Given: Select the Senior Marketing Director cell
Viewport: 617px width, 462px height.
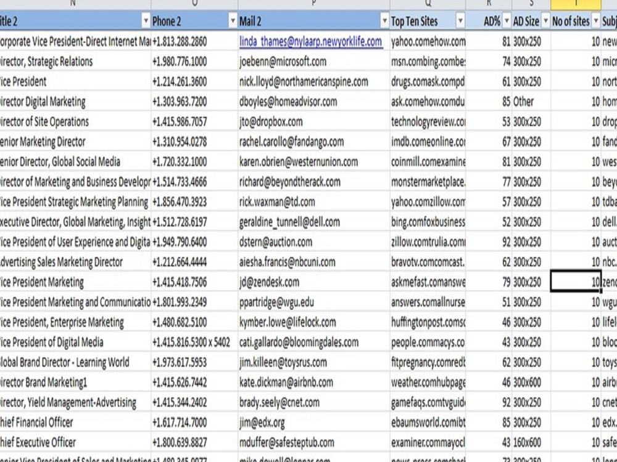Looking at the screenshot, I should (75, 142).
